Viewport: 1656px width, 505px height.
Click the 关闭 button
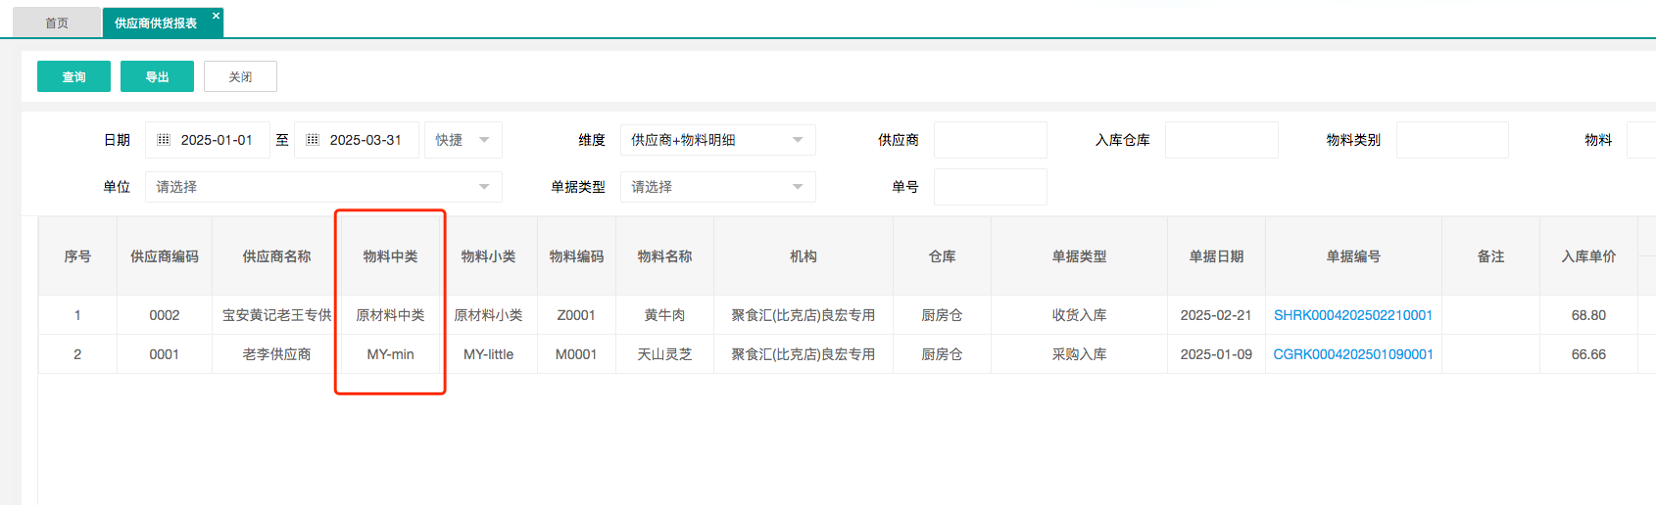[240, 76]
